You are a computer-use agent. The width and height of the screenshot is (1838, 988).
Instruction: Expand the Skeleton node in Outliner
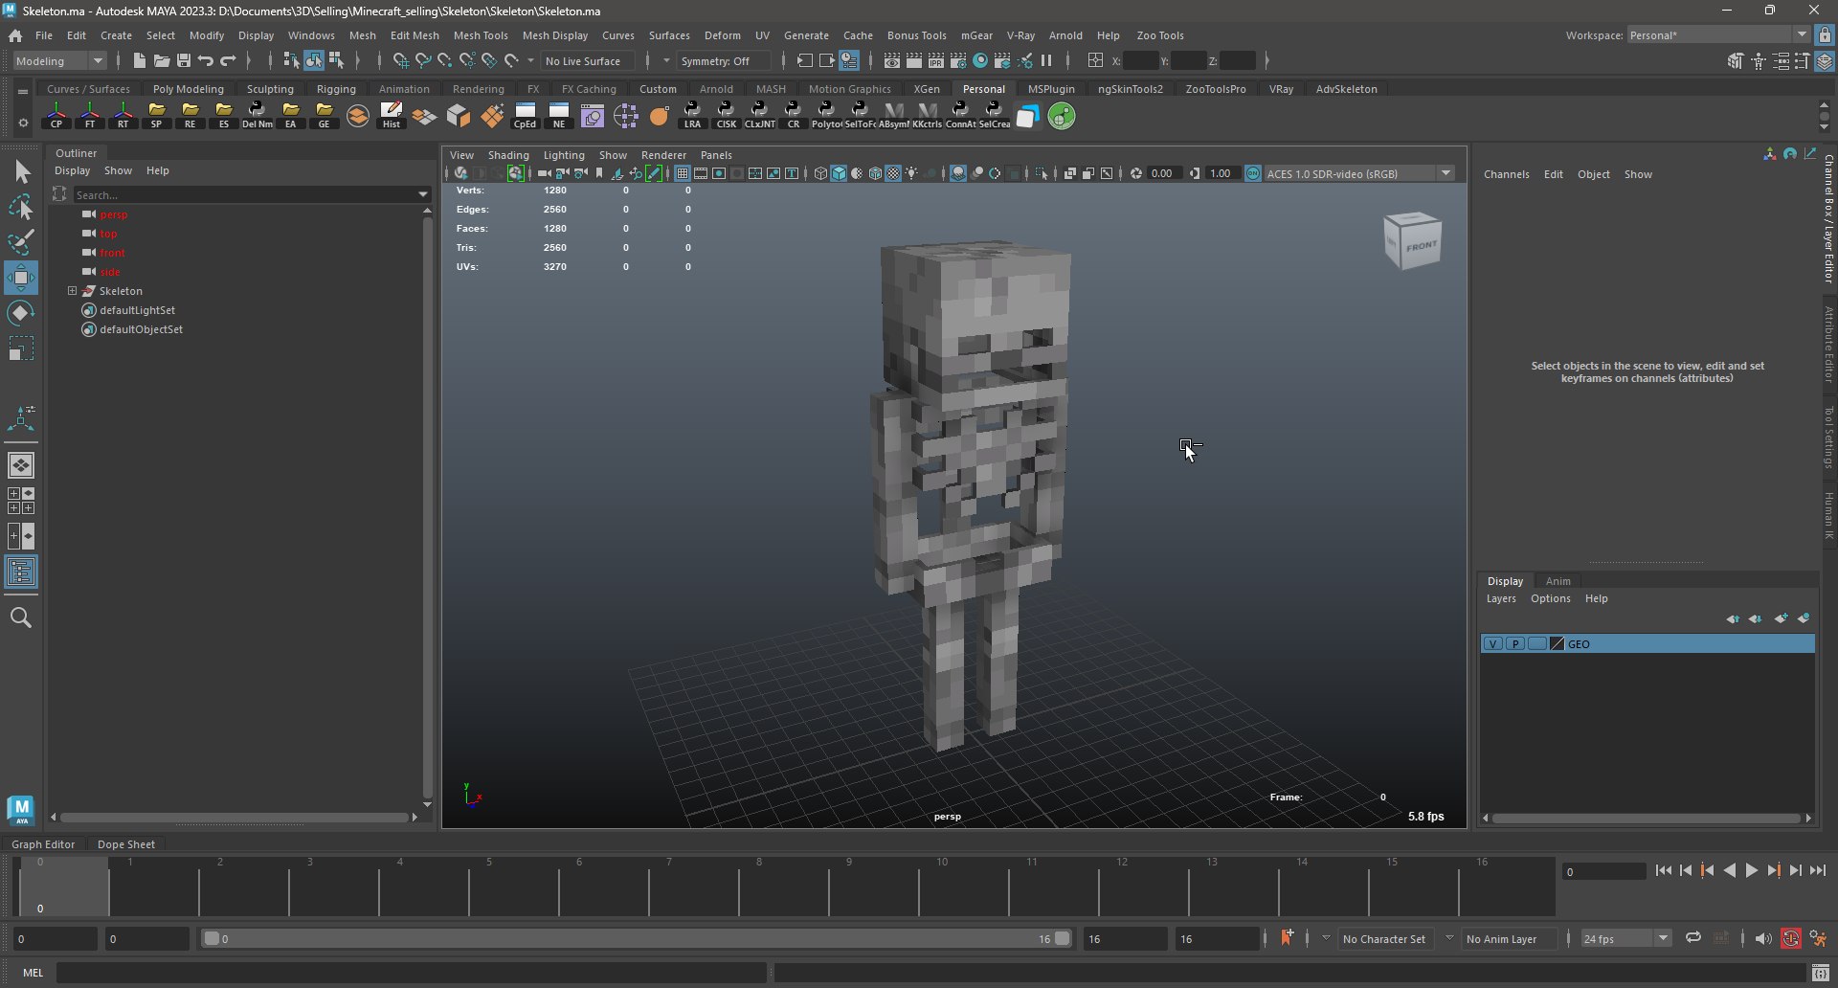click(x=72, y=290)
